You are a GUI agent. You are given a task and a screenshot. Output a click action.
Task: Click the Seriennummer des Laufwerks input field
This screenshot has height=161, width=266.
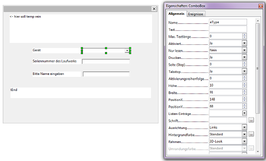tap(106, 62)
